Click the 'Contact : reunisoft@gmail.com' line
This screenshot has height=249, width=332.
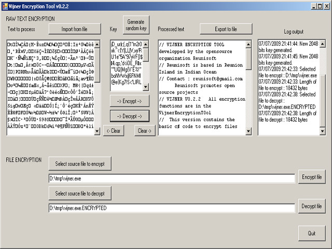pyautogui.click(x=201, y=78)
